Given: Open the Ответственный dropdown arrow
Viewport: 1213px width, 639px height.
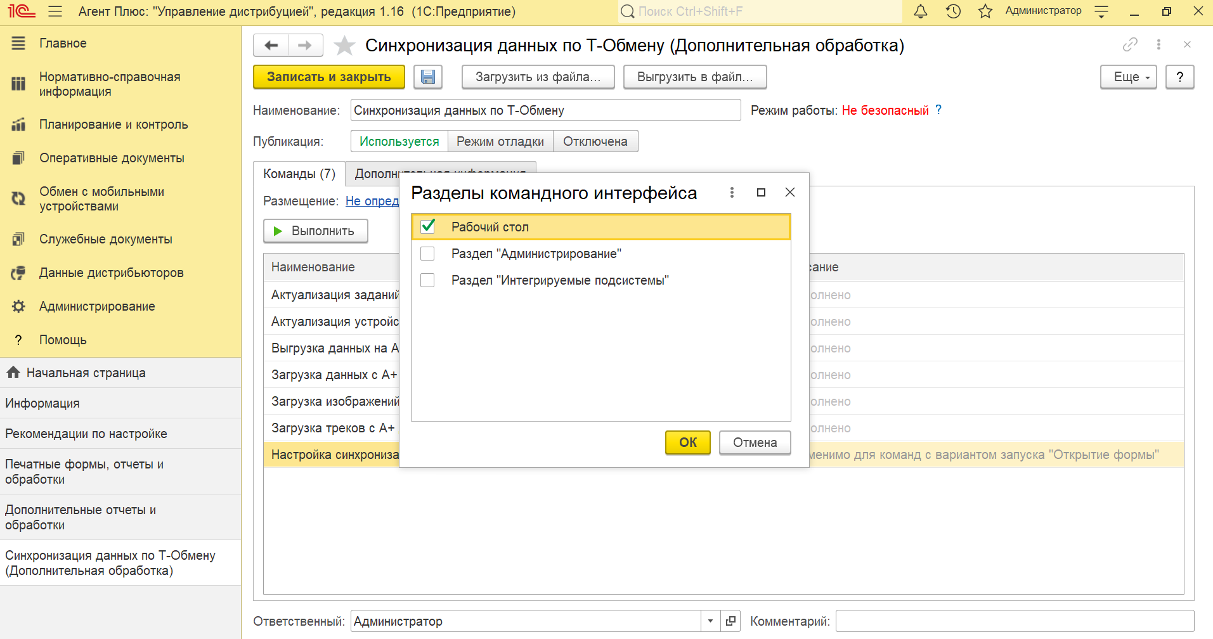Looking at the screenshot, I should pos(710,621).
